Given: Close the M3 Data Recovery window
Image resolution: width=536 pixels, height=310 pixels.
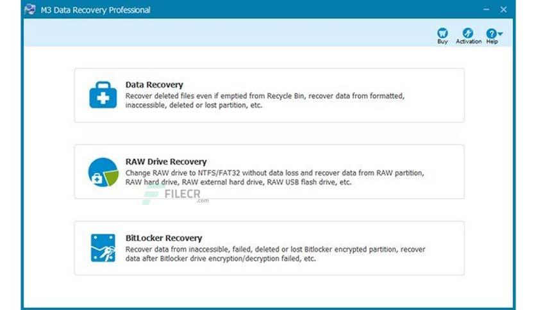Looking at the screenshot, I should 503,10.
